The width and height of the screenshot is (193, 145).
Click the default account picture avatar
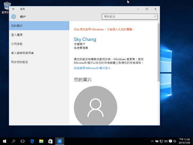96,106
